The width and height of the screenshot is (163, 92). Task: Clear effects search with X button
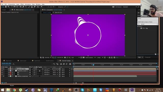157,24
